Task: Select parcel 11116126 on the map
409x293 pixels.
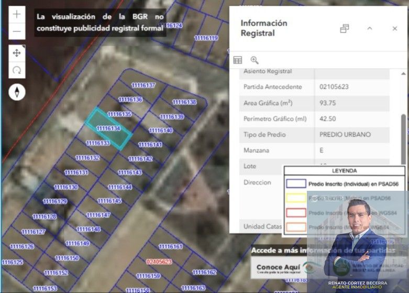Action: [22, 246]
